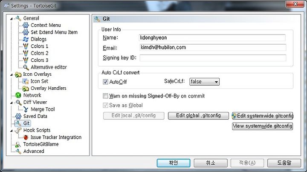Click the View systemwide gitconfig button
The width and height of the screenshot is (307, 172).
click(263, 126)
